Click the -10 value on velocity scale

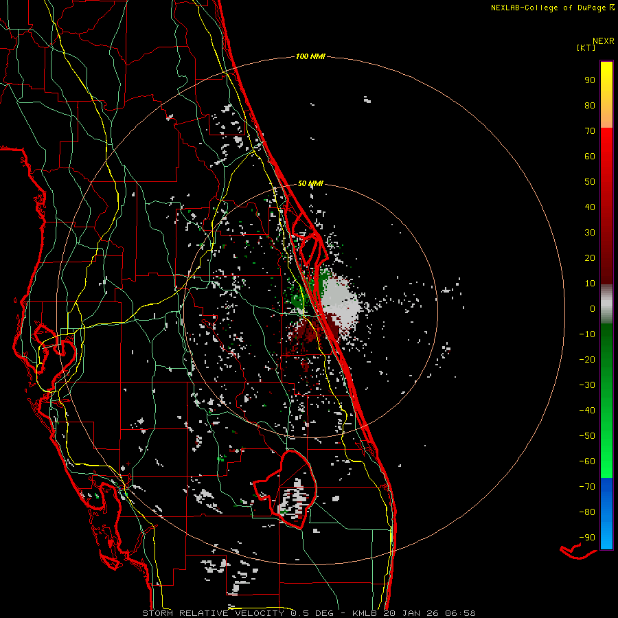pos(587,334)
